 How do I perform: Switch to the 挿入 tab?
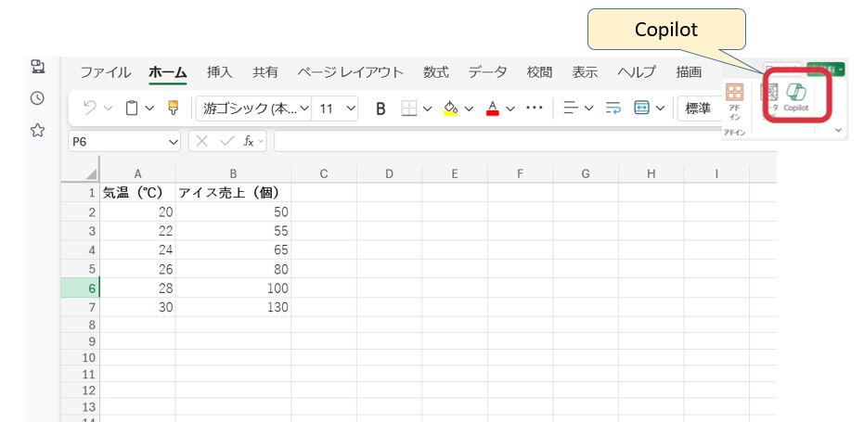point(219,72)
